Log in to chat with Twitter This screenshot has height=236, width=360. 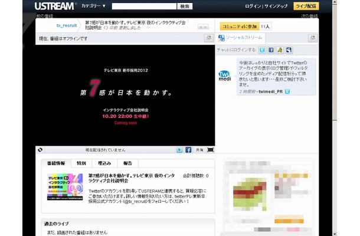coord(262,50)
